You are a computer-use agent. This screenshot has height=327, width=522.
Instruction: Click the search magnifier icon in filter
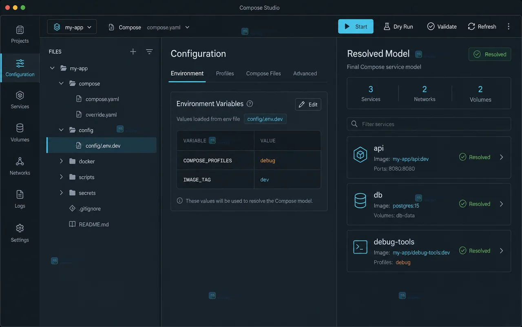coord(354,124)
